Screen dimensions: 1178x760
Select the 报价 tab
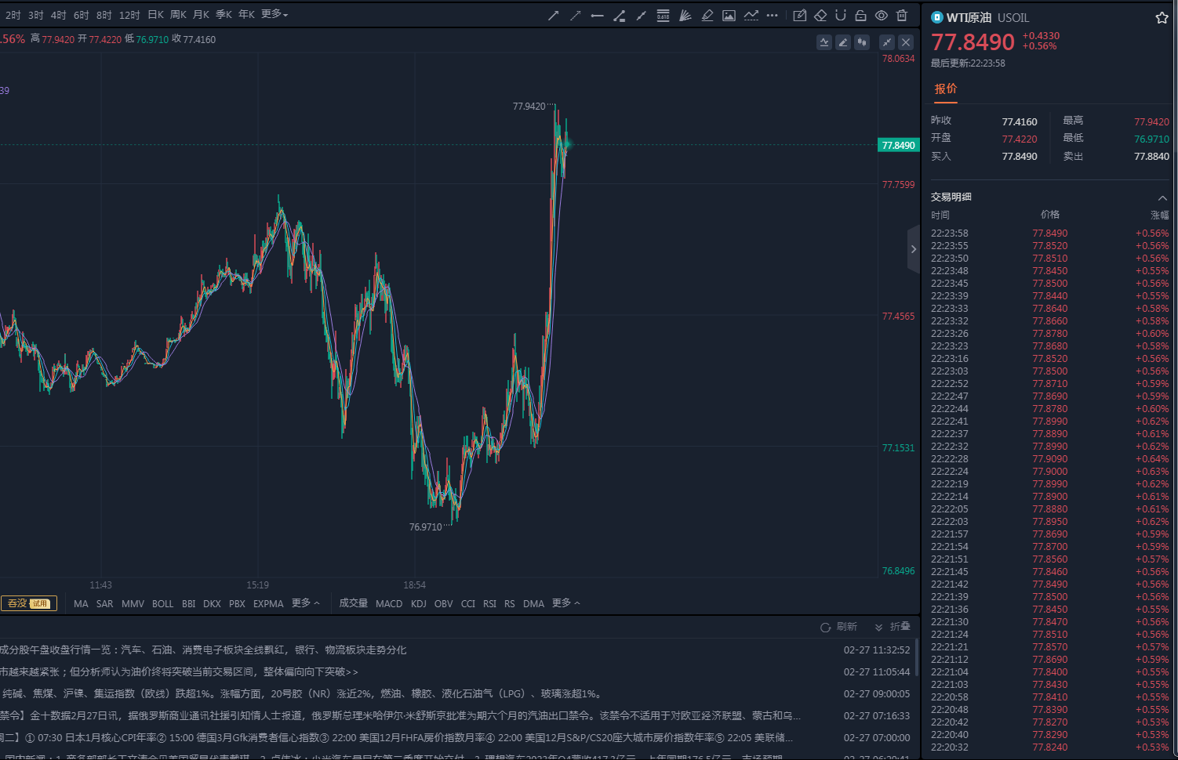(x=945, y=89)
